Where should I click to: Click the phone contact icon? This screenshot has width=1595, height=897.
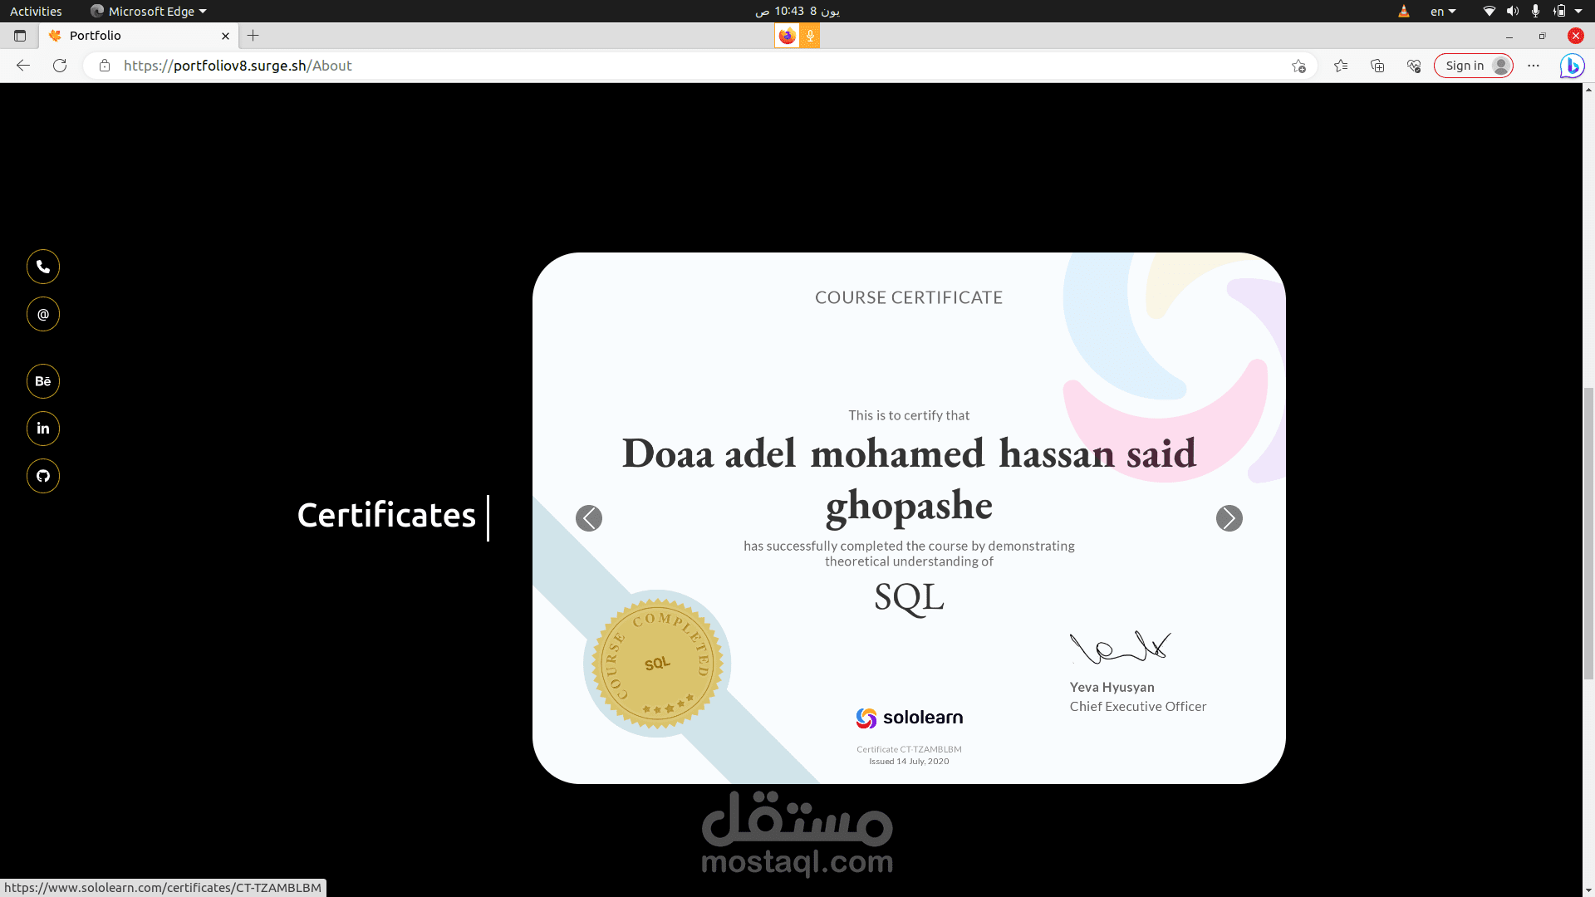click(43, 267)
